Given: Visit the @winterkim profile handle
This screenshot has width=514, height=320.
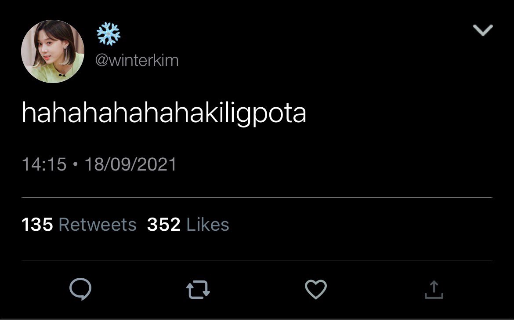Looking at the screenshot, I should [137, 61].
